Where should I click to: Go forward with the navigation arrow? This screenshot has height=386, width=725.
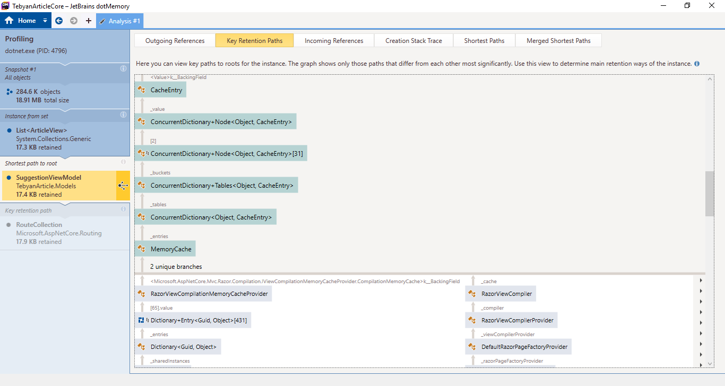(74, 21)
